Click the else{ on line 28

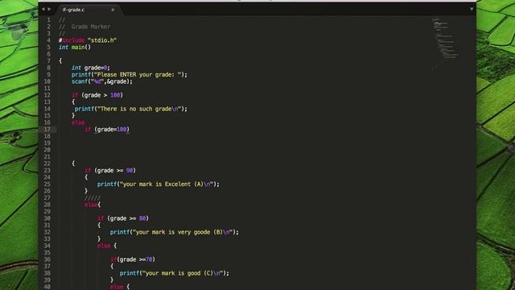[x=93, y=205]
